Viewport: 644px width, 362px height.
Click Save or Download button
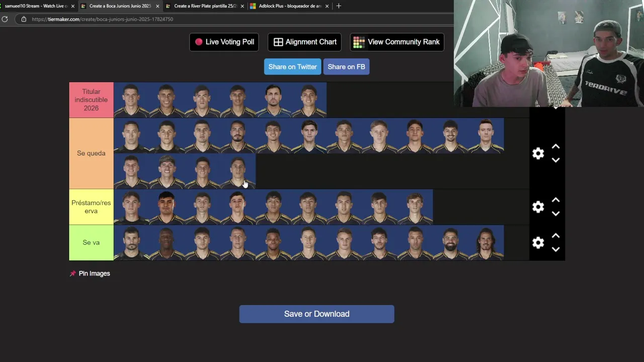coord(316,314)
